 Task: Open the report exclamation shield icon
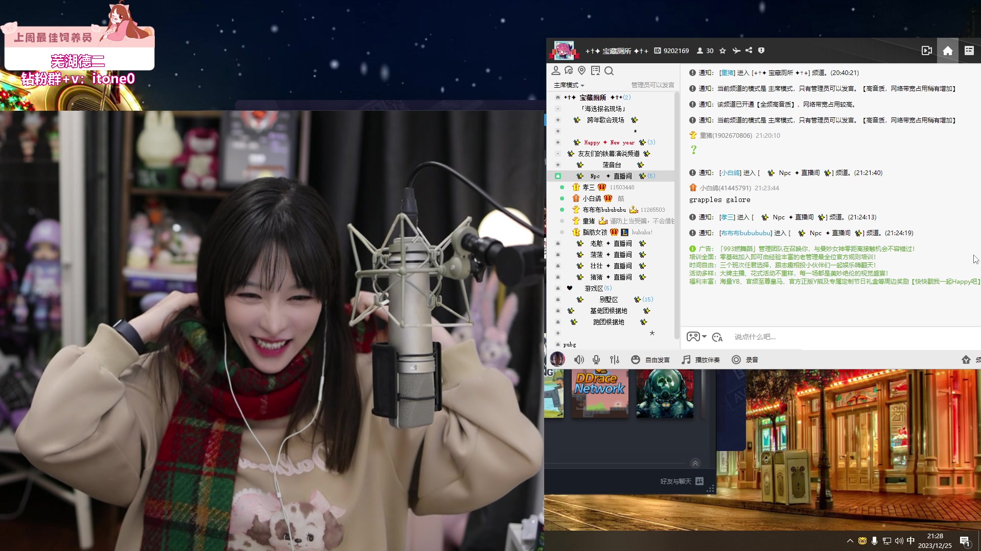[761, 51]
